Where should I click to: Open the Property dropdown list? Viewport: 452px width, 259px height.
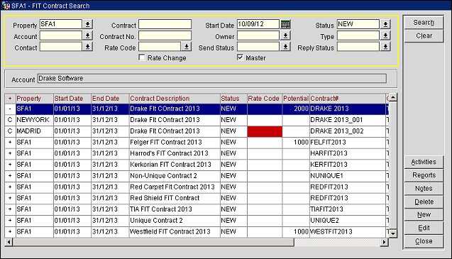pos(88,24)
